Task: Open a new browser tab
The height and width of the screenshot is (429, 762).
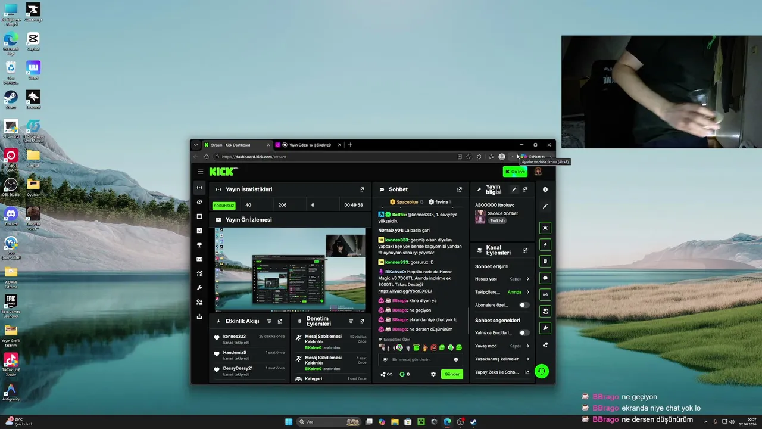Action: click(x=350, y=145)
